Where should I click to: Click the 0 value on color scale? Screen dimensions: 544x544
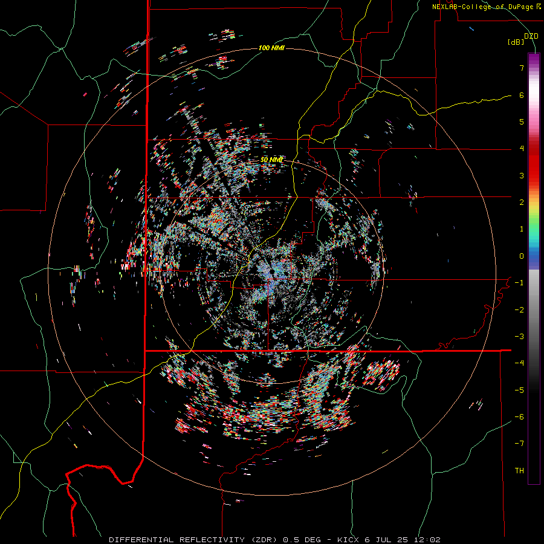click(x=522, y=256)
